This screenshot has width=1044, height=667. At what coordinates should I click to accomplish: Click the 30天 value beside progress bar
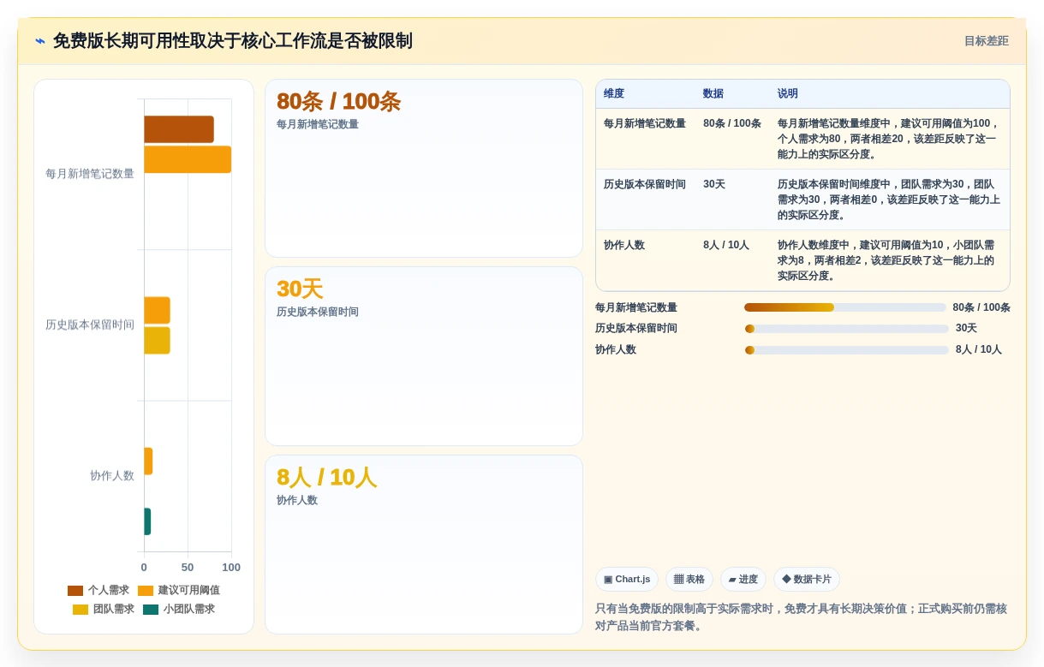(x=966, y=329)
